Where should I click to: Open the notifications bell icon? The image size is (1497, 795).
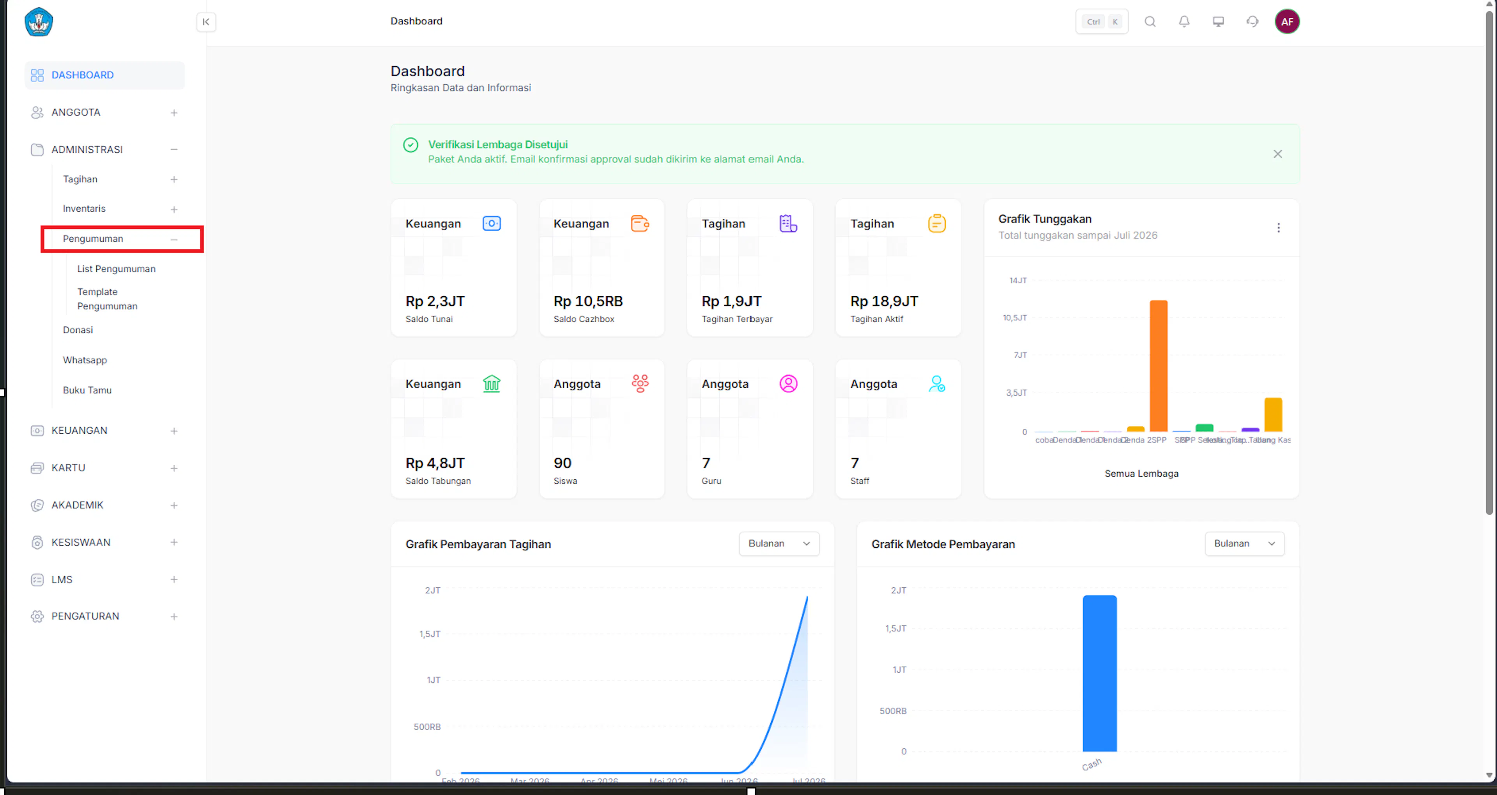[1184, 21]
